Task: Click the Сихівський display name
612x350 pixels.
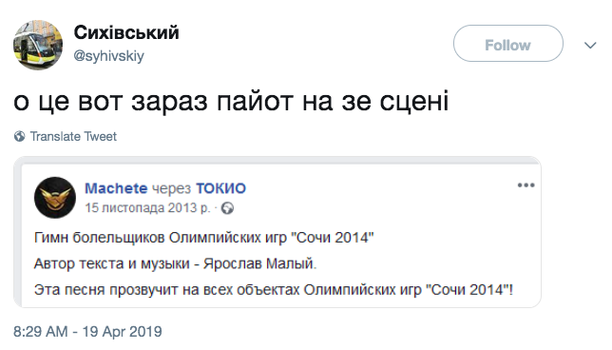Action: (126, 32)
